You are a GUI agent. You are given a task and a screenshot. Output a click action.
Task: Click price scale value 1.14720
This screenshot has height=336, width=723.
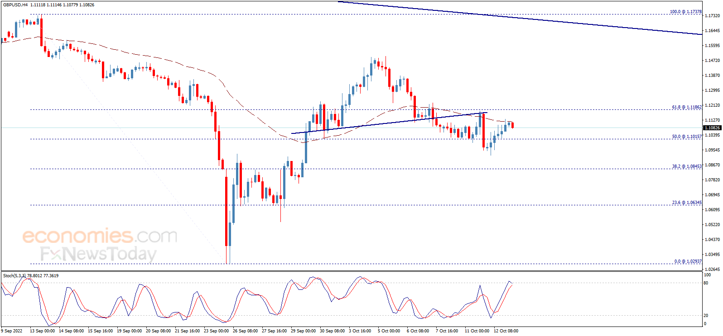tap(713, 61)
